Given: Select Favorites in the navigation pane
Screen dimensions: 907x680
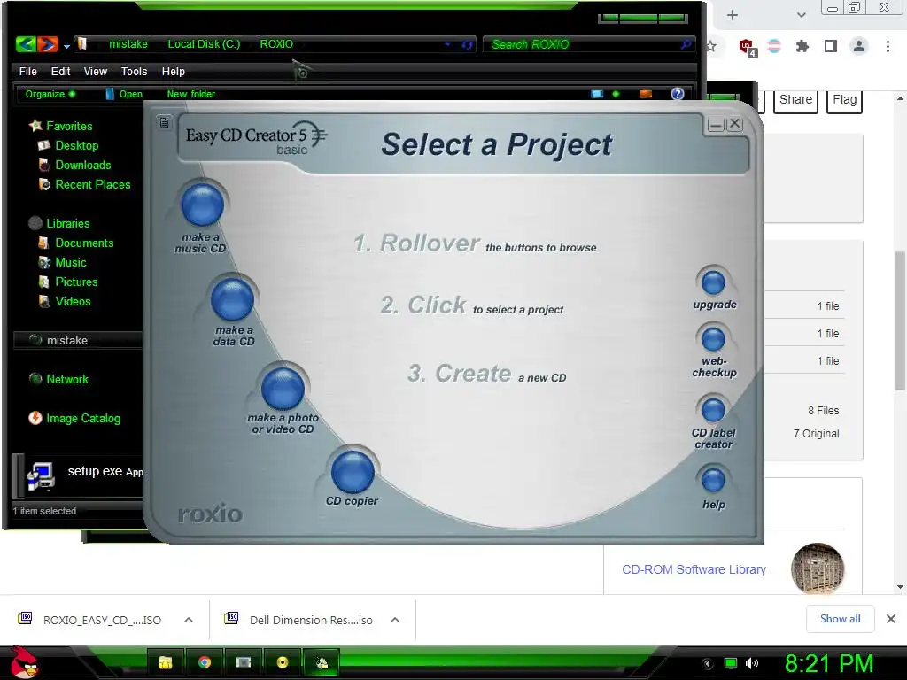Looking at the screenshot, I should [x=69, y=126].
